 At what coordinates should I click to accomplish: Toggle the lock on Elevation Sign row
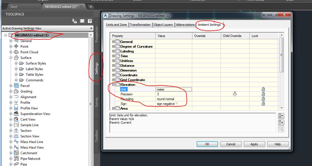point(263,103)
